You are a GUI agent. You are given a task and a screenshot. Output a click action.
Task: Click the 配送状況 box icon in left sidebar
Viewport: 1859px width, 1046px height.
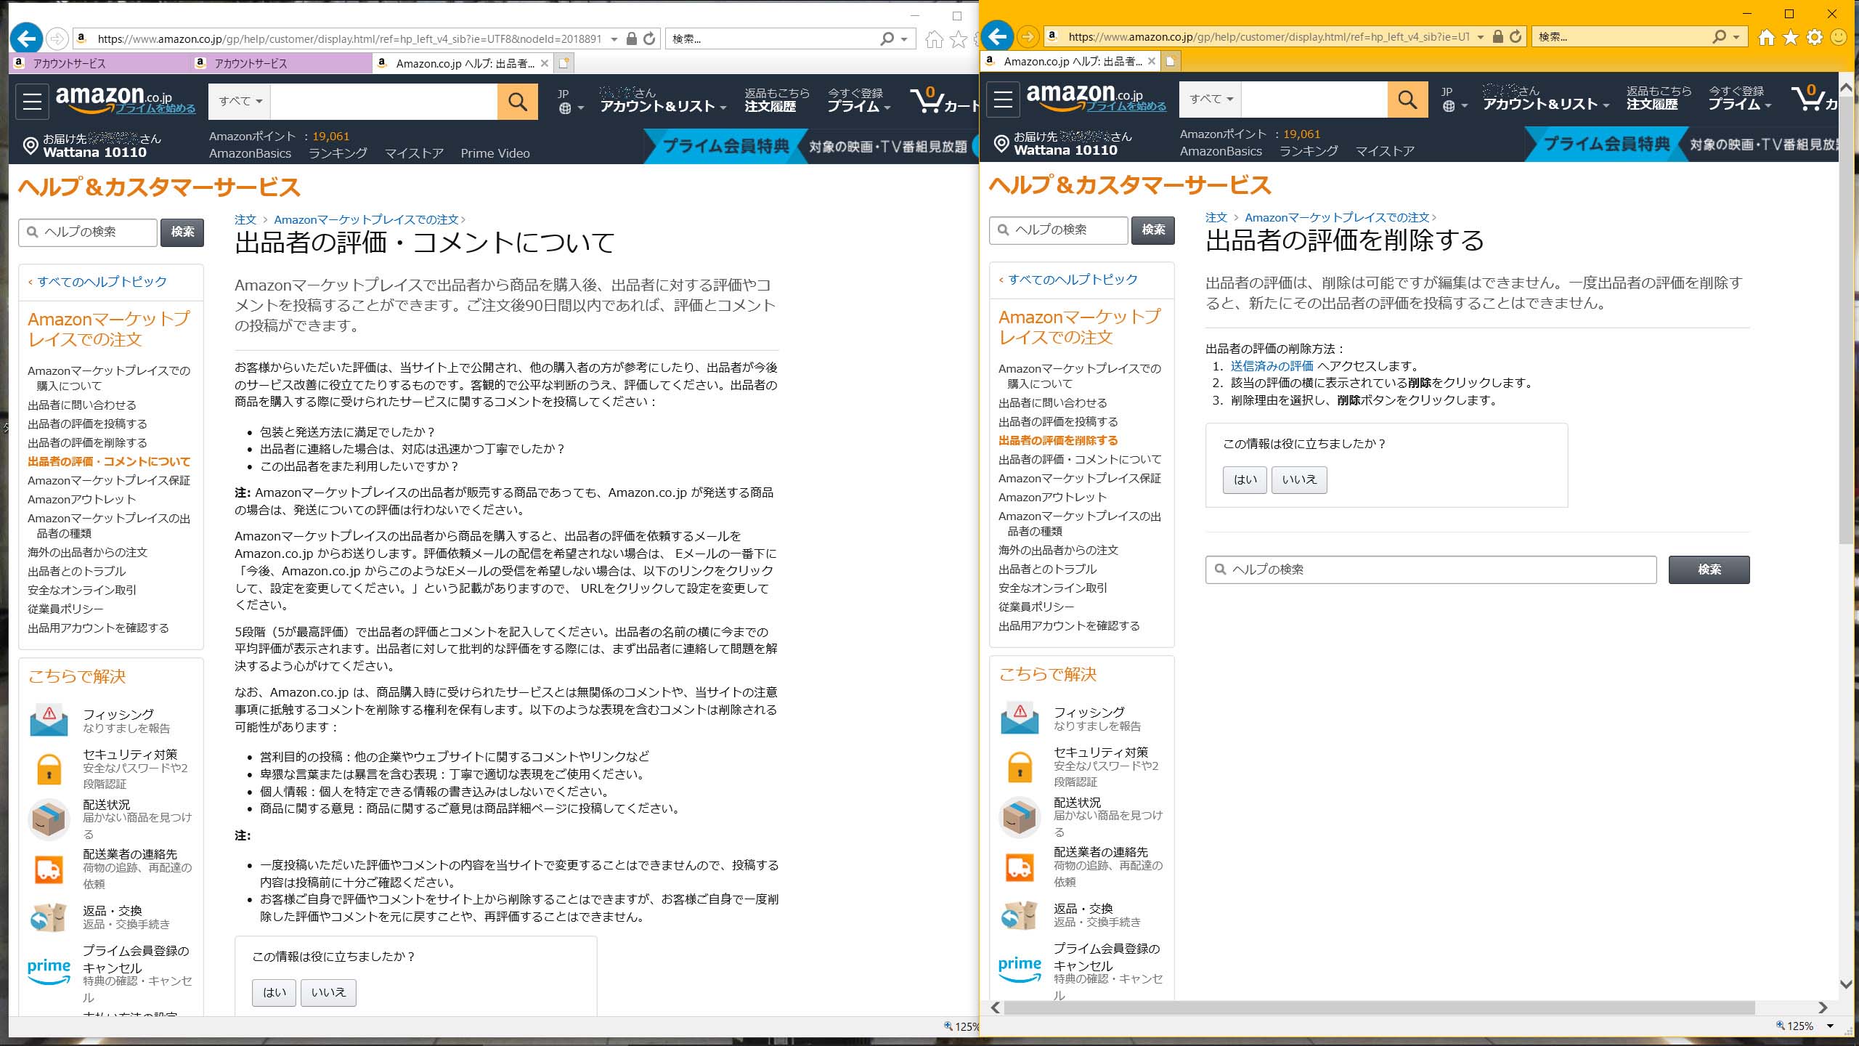[x=49, y=819]
